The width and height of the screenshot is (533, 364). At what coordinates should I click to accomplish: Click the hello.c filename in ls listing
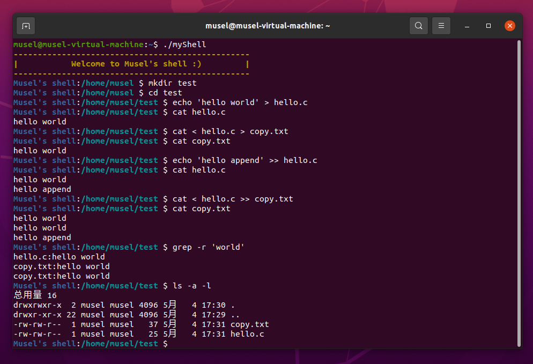[x=247, y=334]
